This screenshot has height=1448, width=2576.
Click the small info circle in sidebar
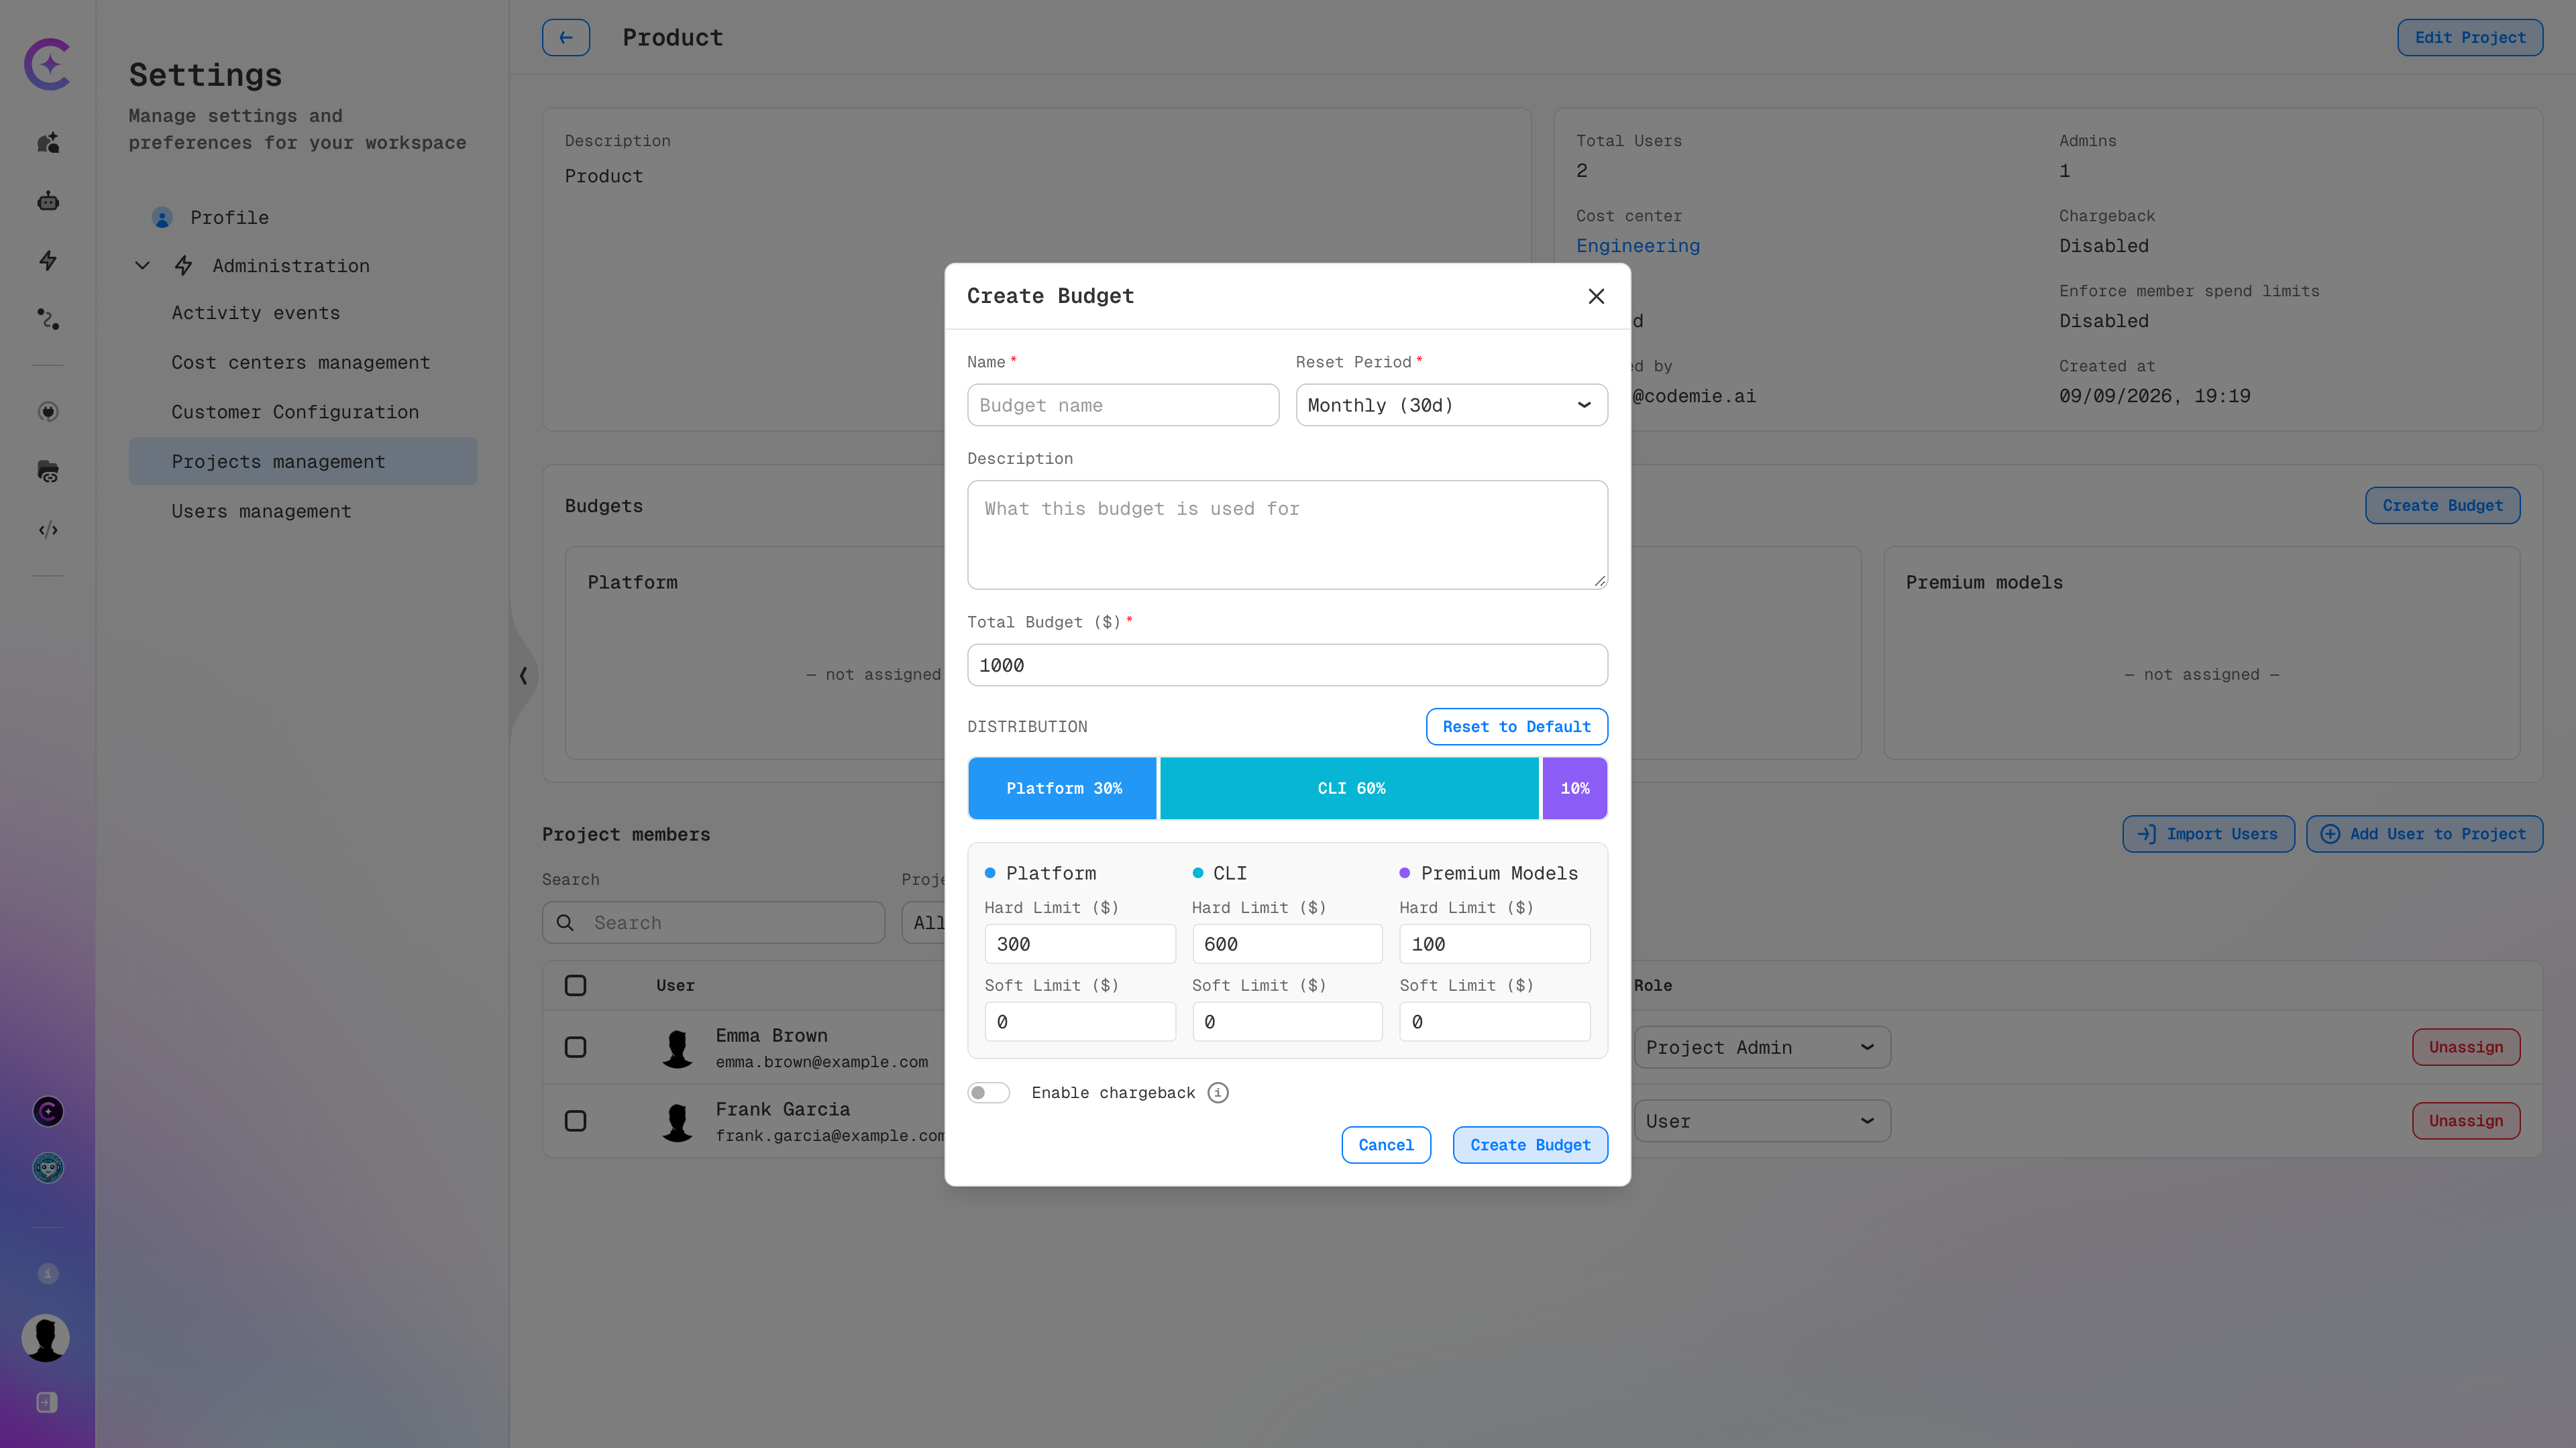click(48, 1273)
